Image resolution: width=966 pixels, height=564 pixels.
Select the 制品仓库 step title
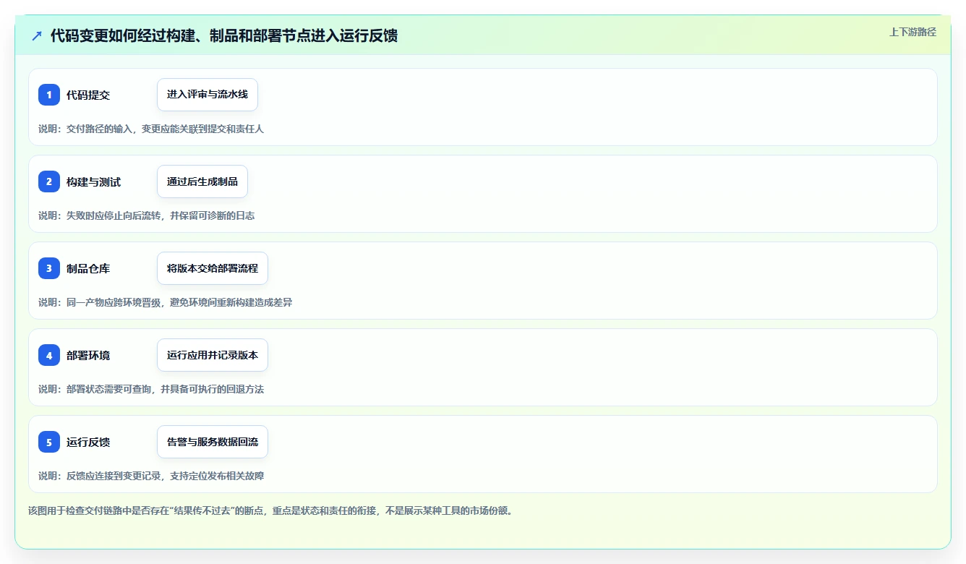click(88, 268)
